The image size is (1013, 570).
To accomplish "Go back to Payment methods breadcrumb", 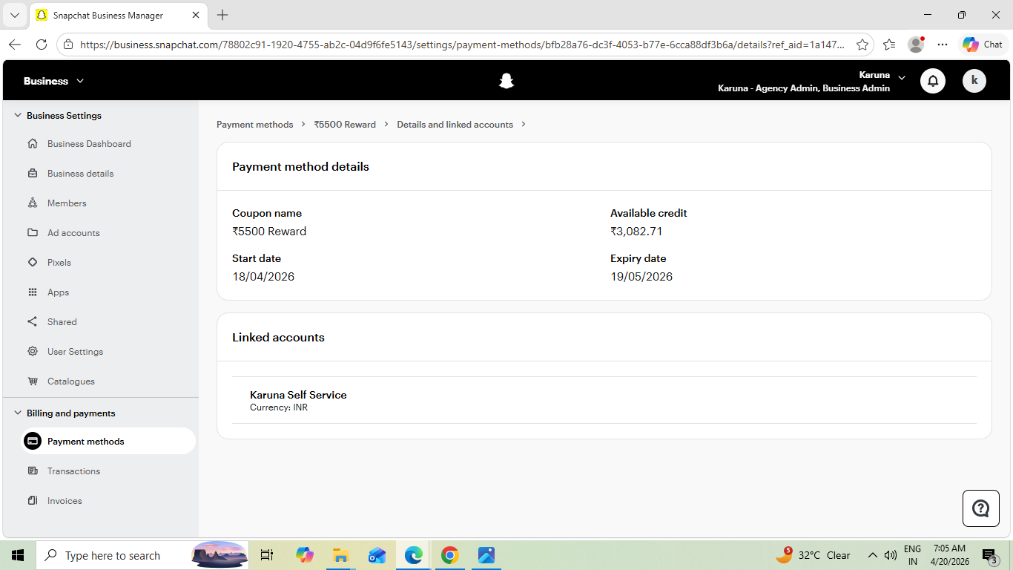I will click(x=255, y=125).
